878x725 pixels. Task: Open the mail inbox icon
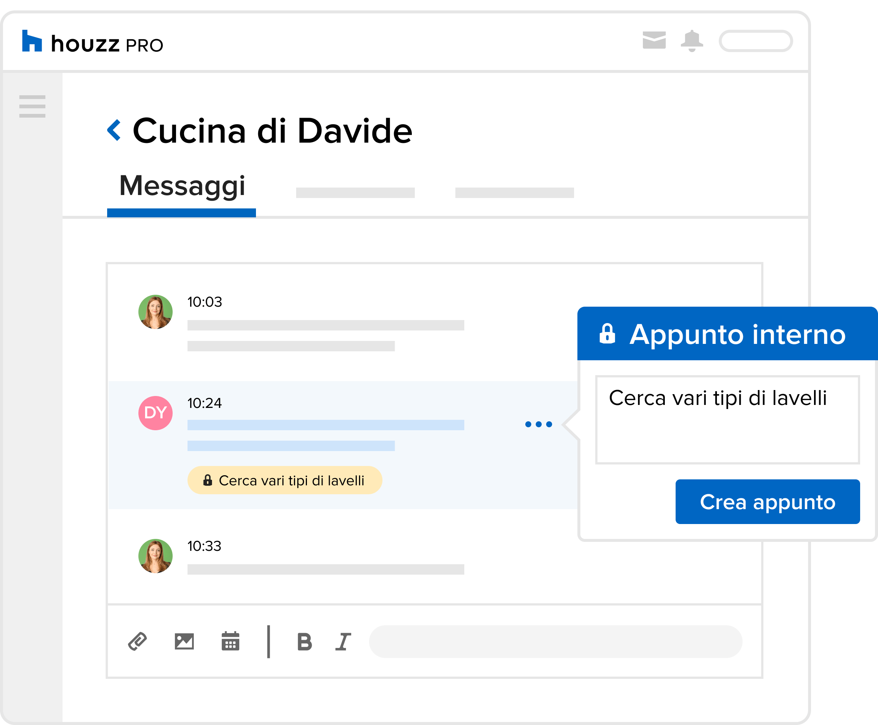pos(654,40)
